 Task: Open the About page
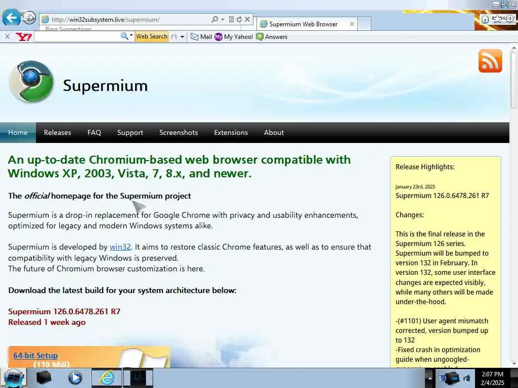pyautogui.click(x=274, y=133)
